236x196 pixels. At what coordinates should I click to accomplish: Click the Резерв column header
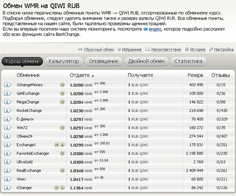195,75
